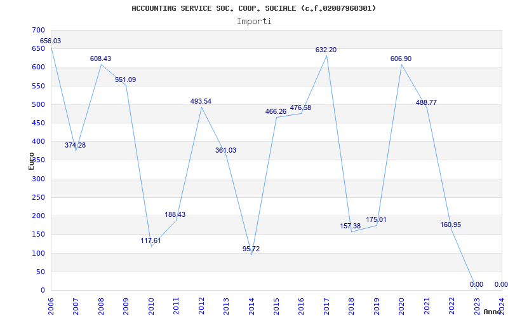
Task: Select the 2013 x-axis year label
Action: point(226,306)
